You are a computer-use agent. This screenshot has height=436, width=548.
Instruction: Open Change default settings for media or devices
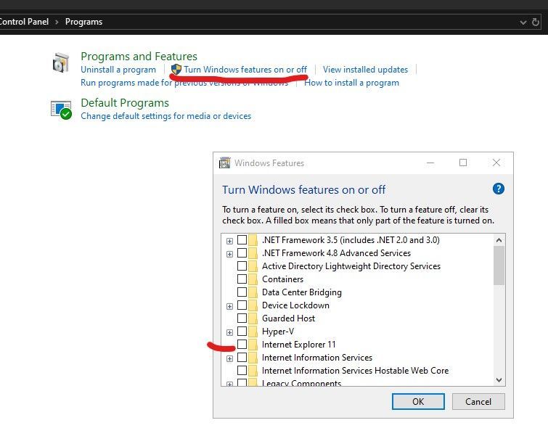coord(166,116)
